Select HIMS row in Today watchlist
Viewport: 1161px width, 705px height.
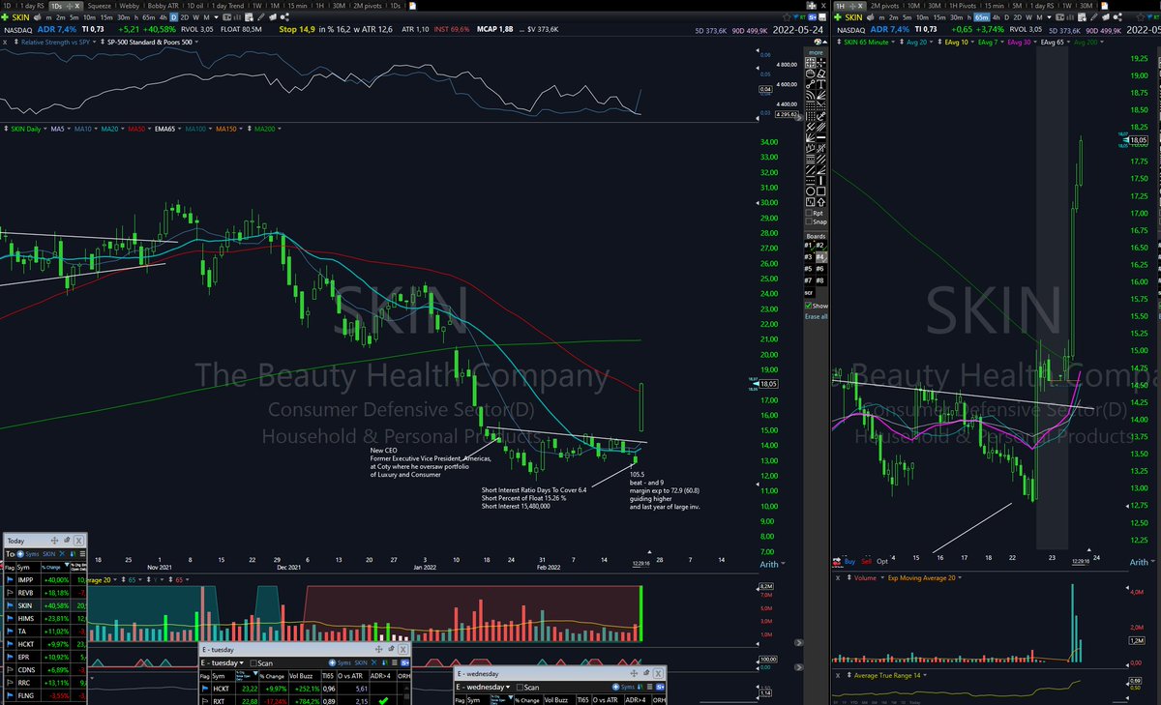coord(45,619)
